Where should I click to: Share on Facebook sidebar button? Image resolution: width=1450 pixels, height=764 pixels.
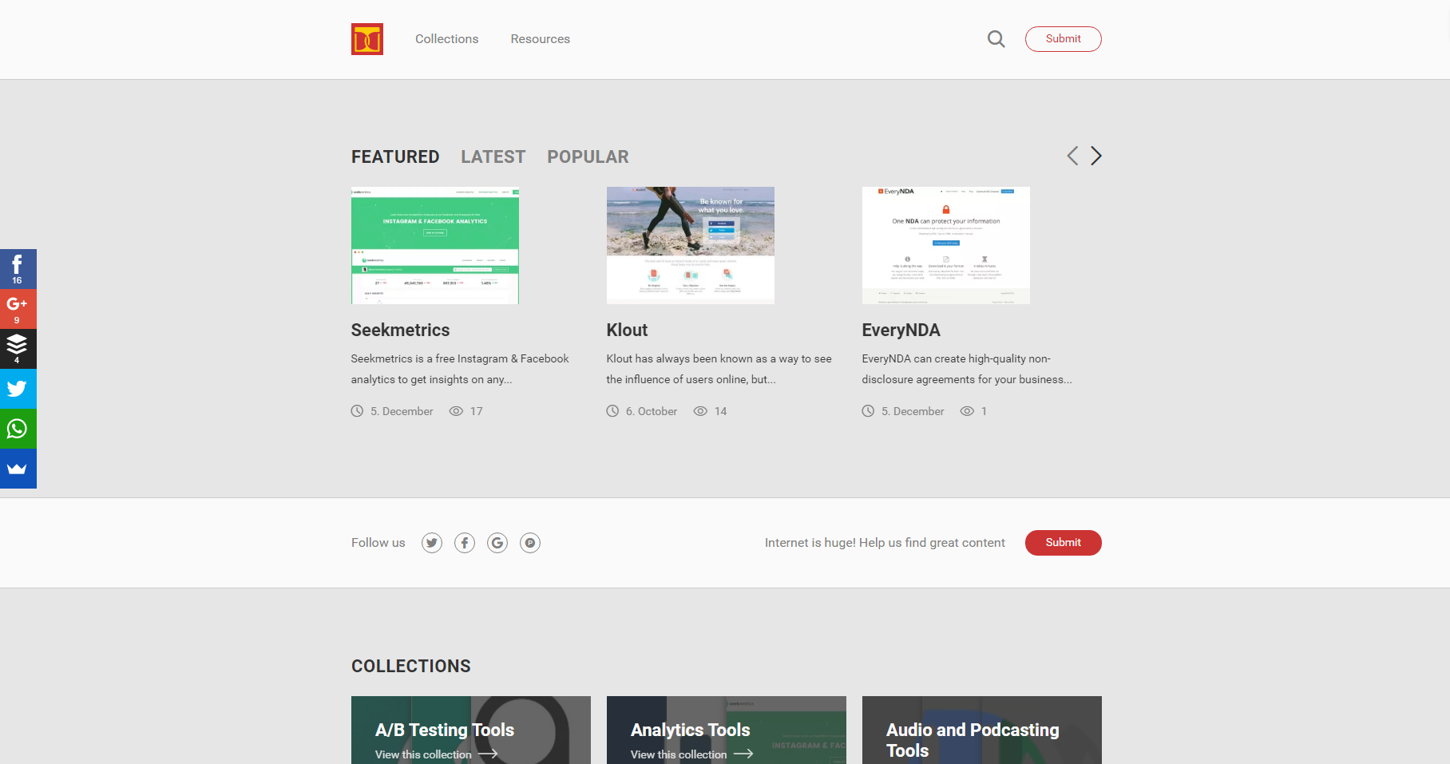click(18, 269)
